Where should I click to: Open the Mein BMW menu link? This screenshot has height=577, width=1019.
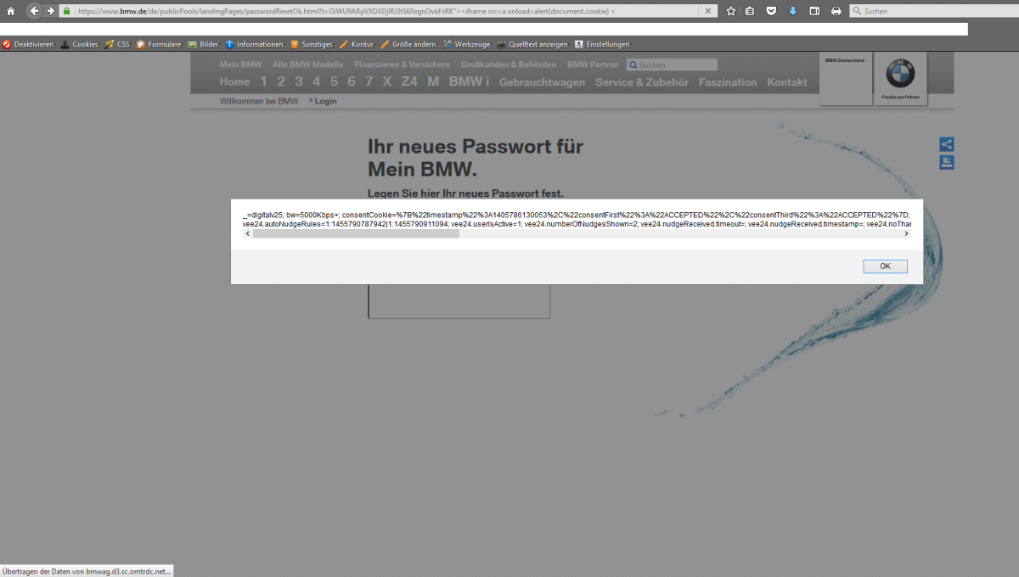click(x=240, y=64)
